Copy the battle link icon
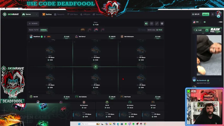 (x=157, y=24)
